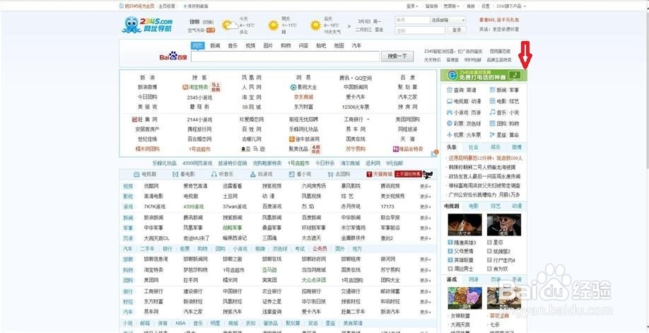Click 保存到桌面 in the top bar
This screenshot has width=649, height=333.
tap(196, 6)
